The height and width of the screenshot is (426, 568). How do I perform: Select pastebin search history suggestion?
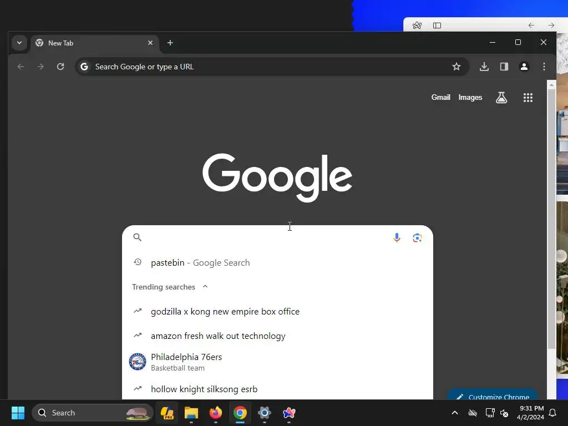point(277,262)
